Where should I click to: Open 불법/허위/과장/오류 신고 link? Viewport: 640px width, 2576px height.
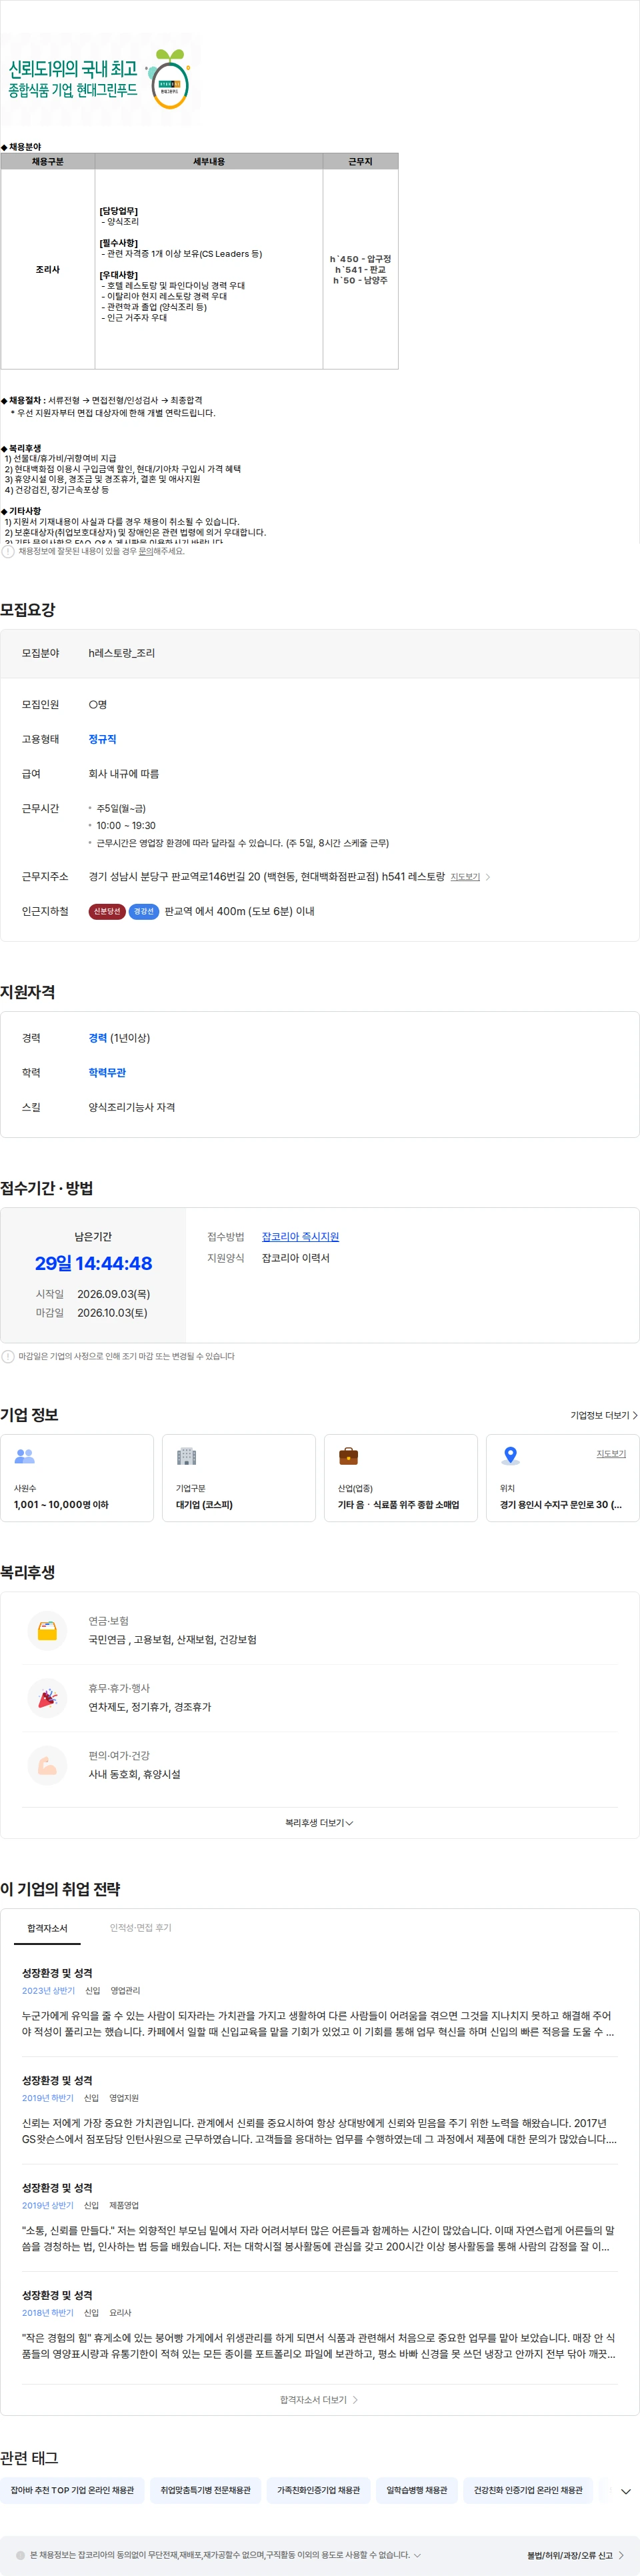(575, 2555)
